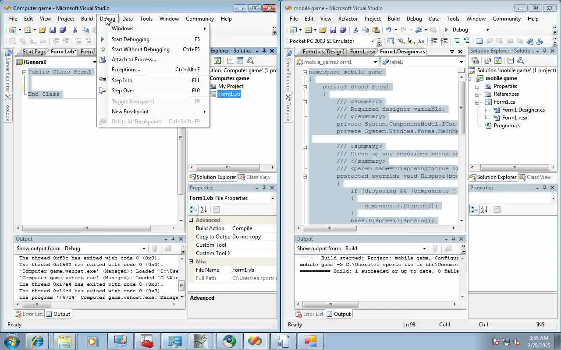Image resolution: width=561 pixels, height=350 pixels.
Task: Toggle auto-hide pin on mobile game Solution Explorer
Action: click(x=544, y=51)
